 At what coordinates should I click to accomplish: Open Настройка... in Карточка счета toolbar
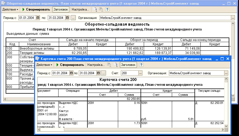[x=96, y=65]
